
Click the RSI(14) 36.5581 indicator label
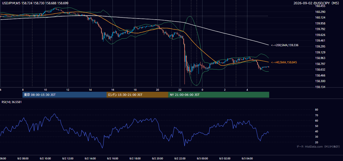point(12,102)
